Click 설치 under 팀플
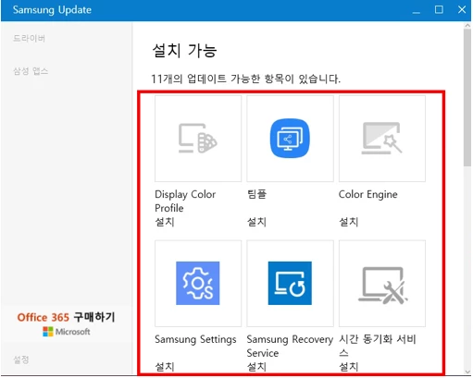 tap(256, 222)
